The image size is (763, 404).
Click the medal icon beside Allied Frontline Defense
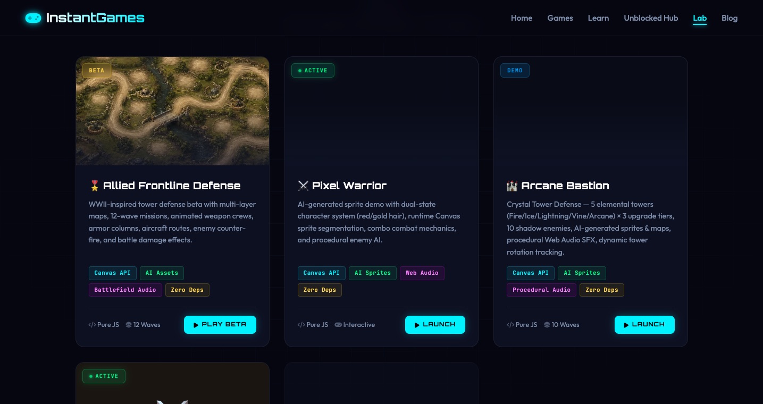pyautogui.click(x=95, y=186)
